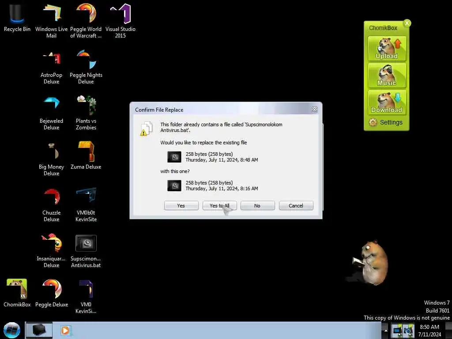Open the clock showing 8:50 AM
The height and width of the screenshot is (339, 452).
coord(429,331)
